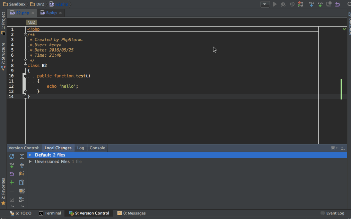The image size is (351, 219).
Task: Toggle Group by Directory icon
Action: pos(22,174)
